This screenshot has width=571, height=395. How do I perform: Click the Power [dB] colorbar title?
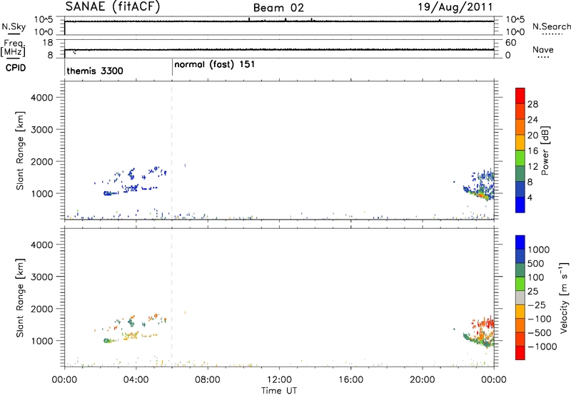(545, 150)
